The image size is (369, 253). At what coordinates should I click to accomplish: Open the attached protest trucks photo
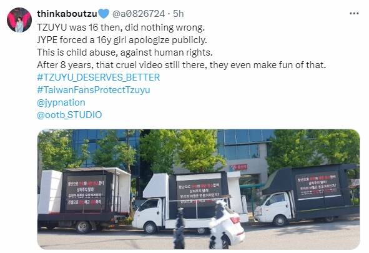pyautogui.click(x=199, y=189)
